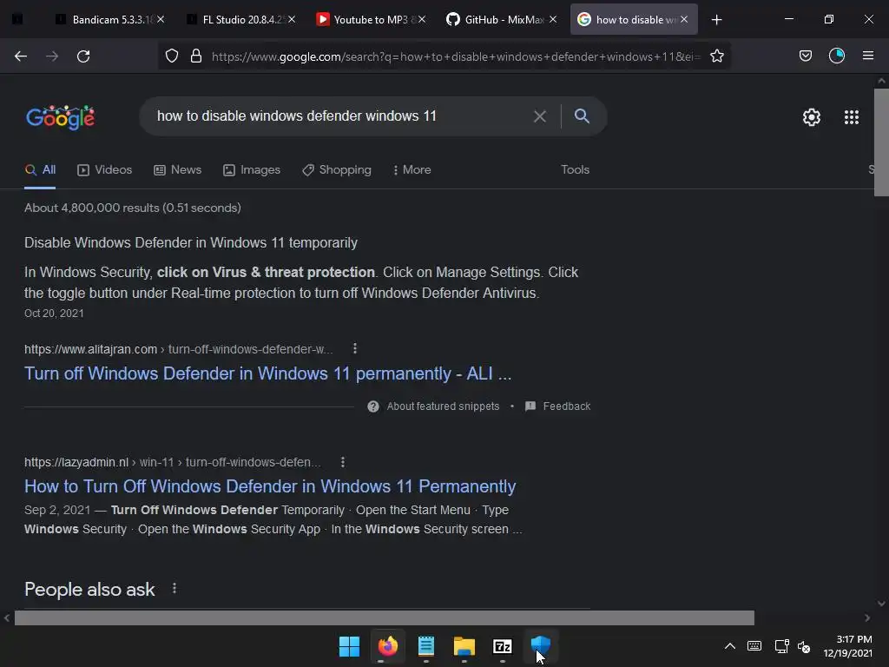Close the current Google search tab
This screenshot has width=889, height=667.
684,20
